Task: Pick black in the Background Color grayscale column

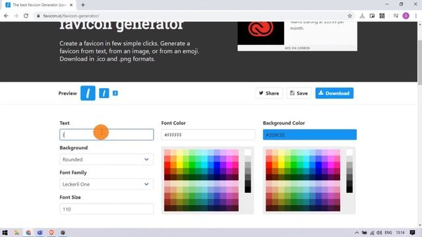Action: click(349, 190)
